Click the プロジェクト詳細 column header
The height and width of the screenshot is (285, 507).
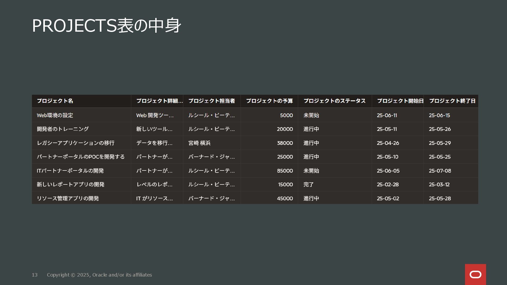click(159, 101)
